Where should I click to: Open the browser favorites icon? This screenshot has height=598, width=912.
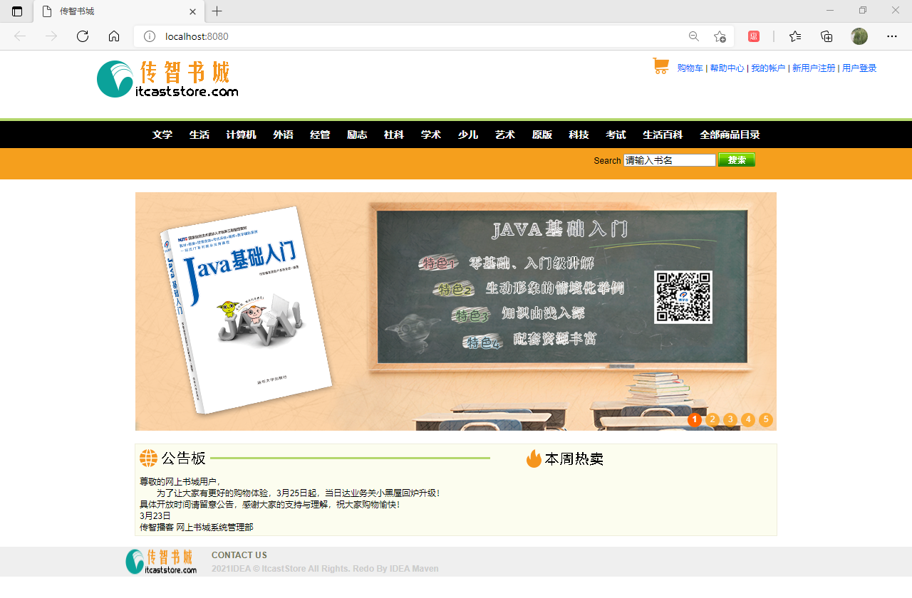click(x=795, y=36)
